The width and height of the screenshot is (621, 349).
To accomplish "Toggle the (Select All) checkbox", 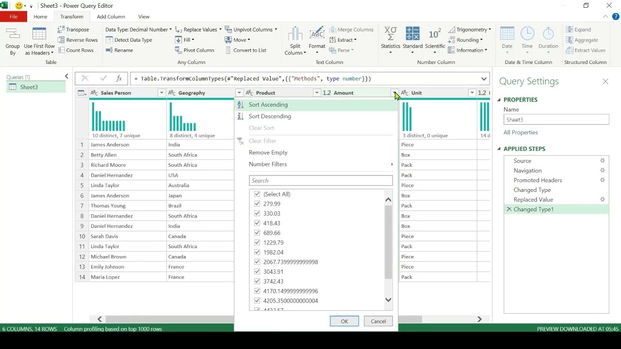I will click(257, 194).
